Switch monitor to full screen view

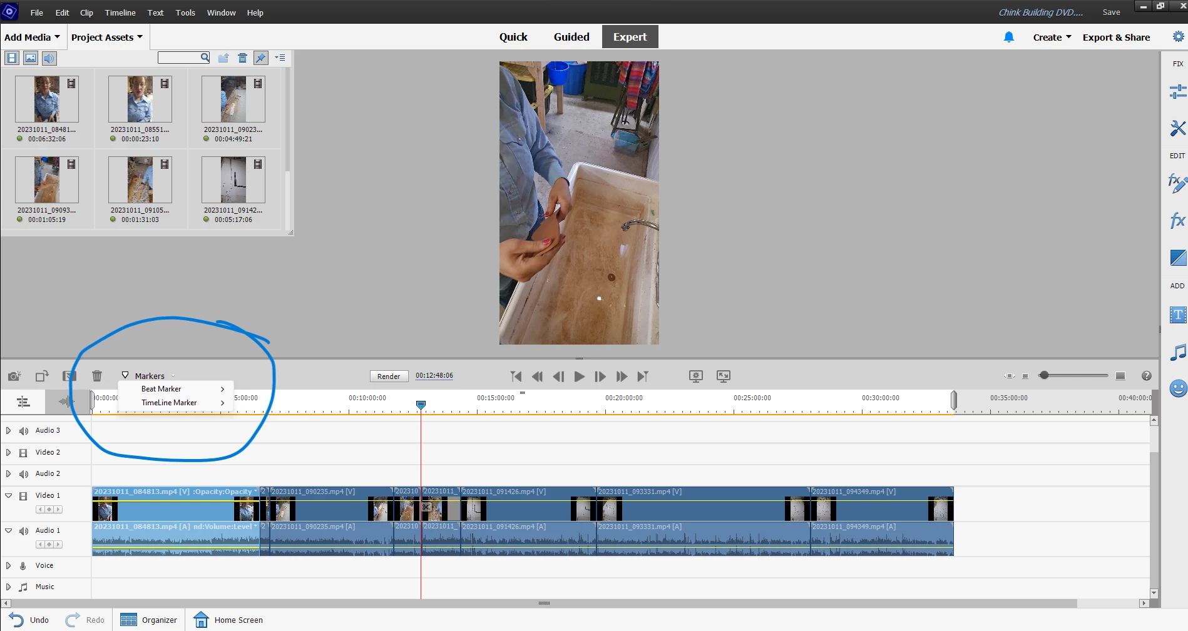pos(723,376)
